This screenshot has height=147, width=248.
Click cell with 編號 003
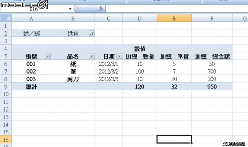pyautogui.click(x=31, y=79)
